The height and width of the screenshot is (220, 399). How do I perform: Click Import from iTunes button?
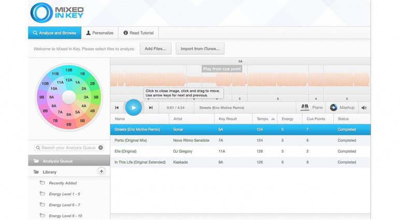click(x=199, y=49)
